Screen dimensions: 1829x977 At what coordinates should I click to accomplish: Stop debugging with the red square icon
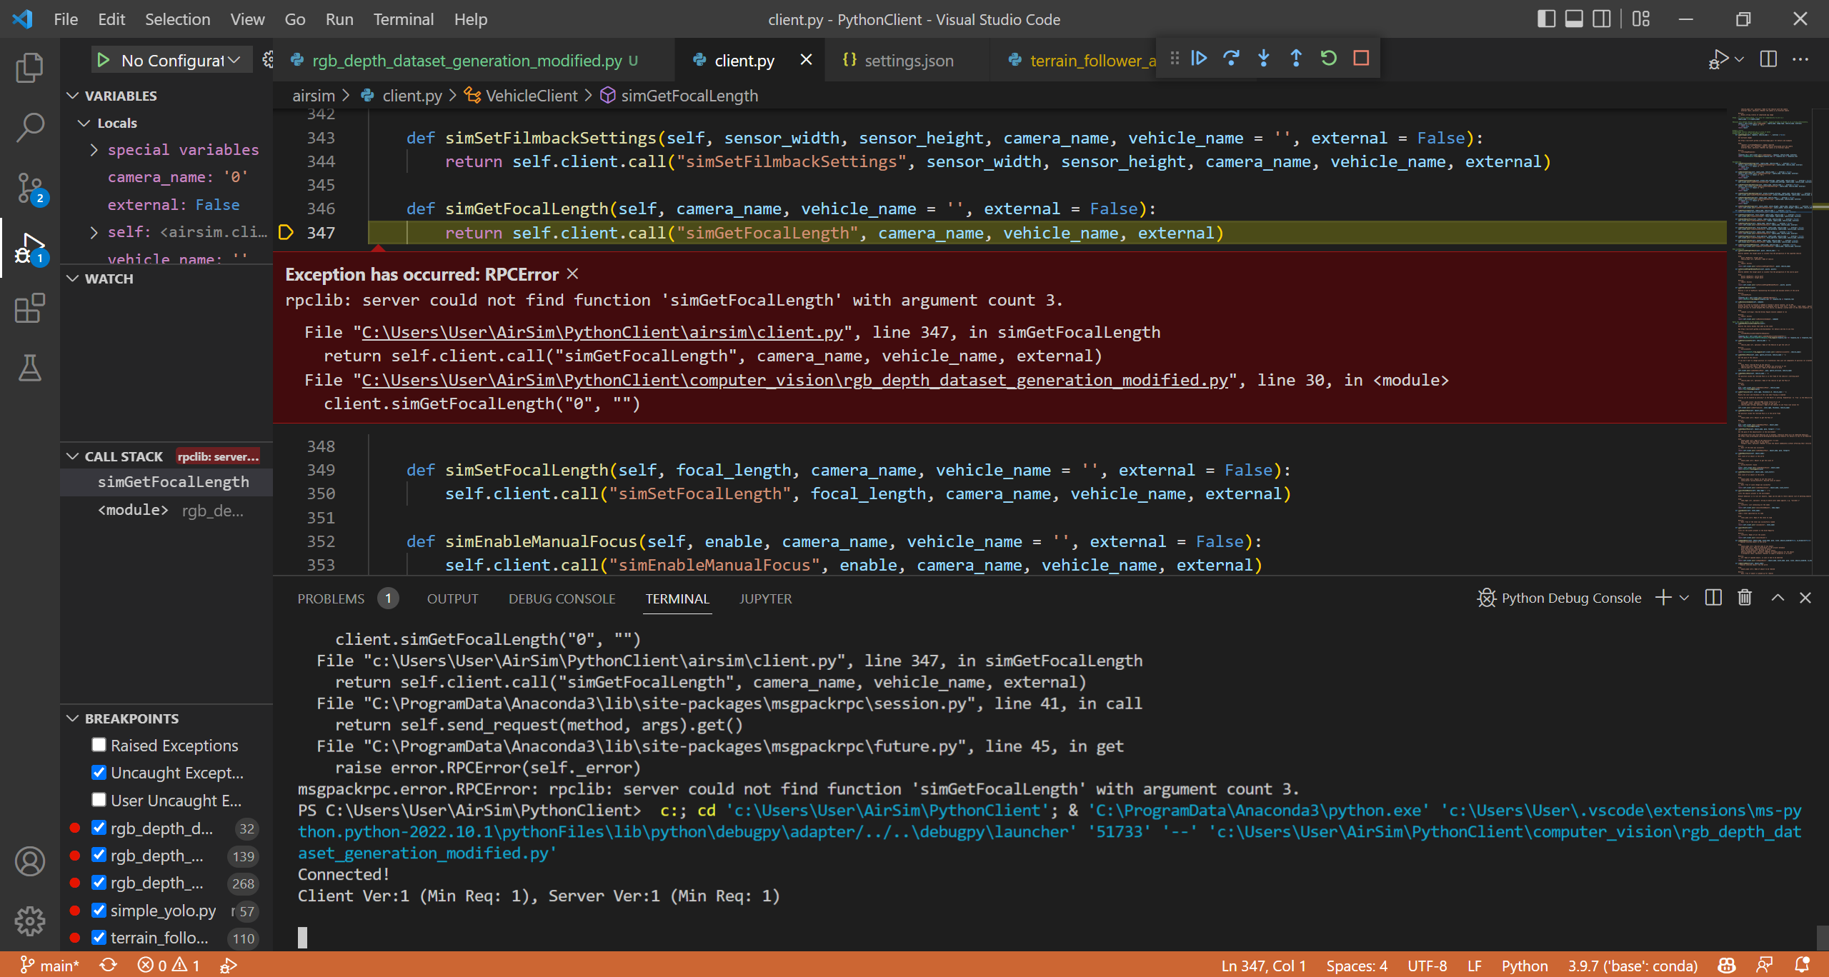pyautogui.click(x=1361, y=58)
